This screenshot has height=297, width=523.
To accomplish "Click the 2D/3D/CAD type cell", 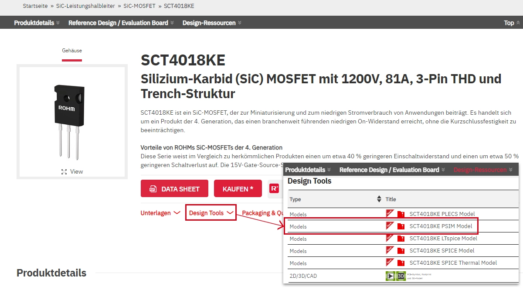I will pyautogui.click(x=303, y=276).
